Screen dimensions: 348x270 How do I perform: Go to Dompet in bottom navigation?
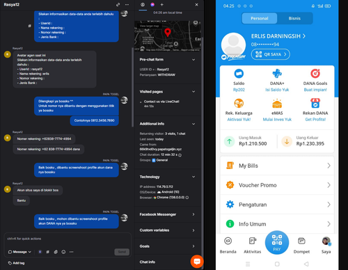click(301, 246)
